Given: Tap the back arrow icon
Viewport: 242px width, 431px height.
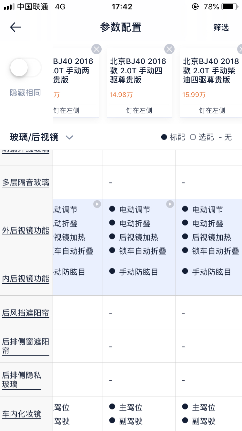Looking at the screenshot, I should pos(15,27).
